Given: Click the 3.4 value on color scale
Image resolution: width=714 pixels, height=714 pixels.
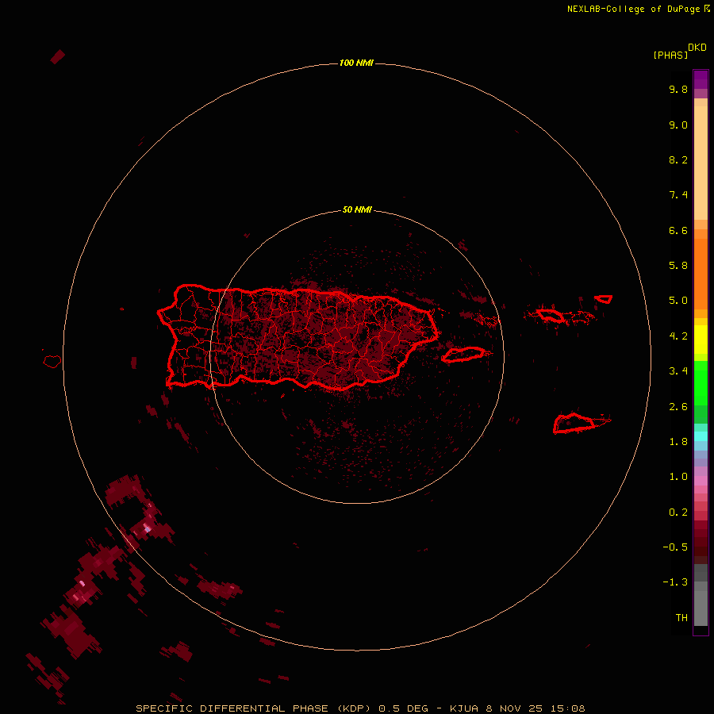Looking at the screenshot, I should 678,371.
